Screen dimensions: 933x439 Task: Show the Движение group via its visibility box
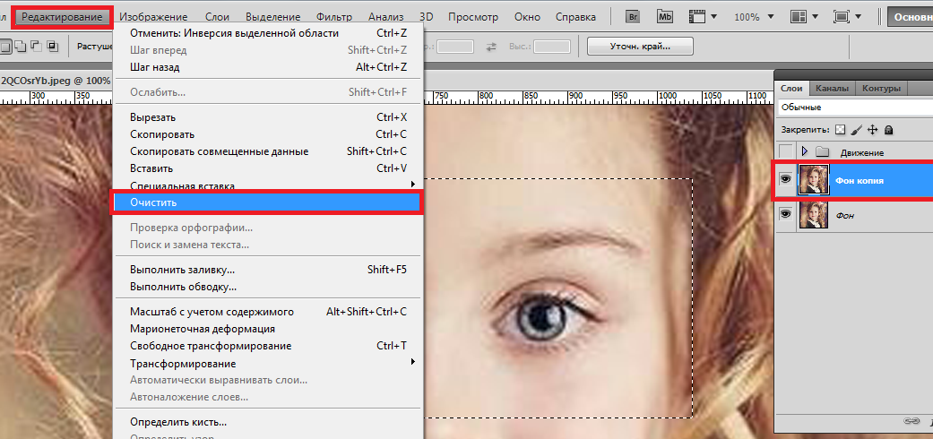coord(786,151)
